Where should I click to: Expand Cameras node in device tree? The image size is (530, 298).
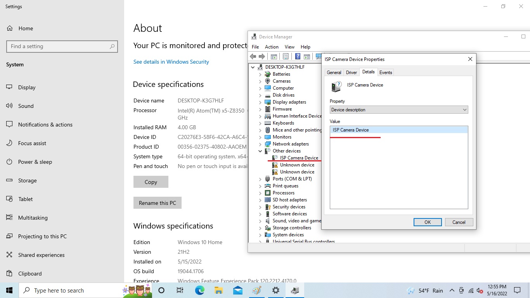[x=260, y=81]
